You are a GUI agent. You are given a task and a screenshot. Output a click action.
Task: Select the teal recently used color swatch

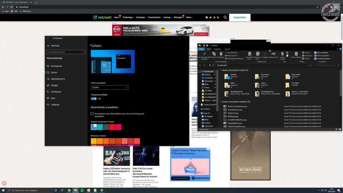[100, 127]
